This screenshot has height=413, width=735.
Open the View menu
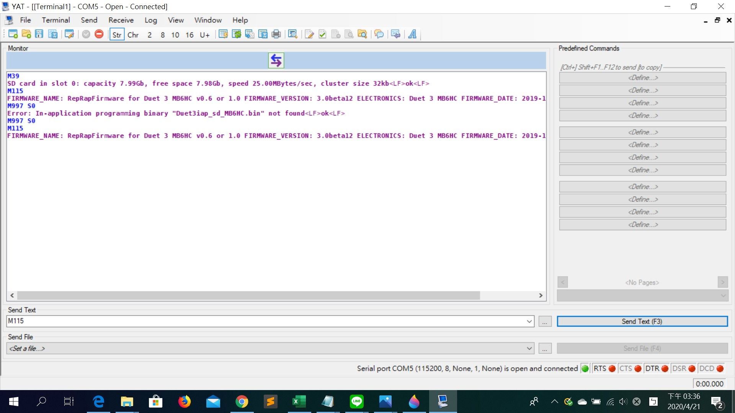tap(176, 20)
